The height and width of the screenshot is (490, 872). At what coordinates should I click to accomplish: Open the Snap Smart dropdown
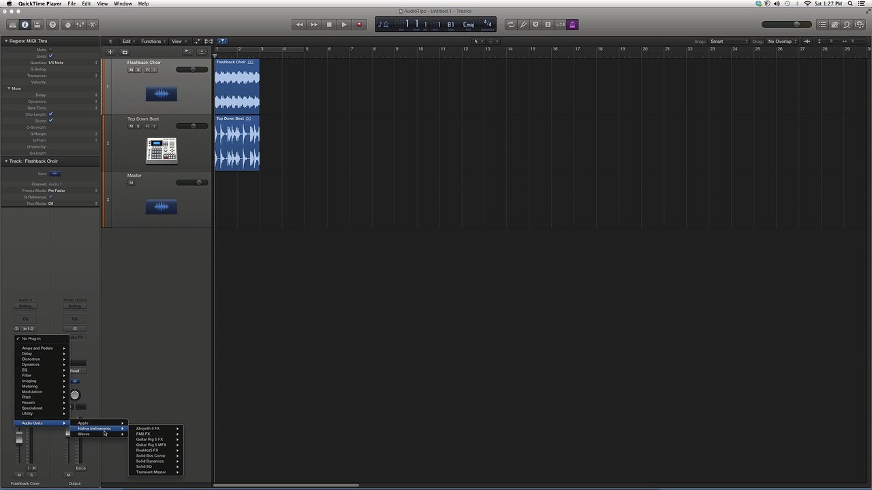pos(729,41)
